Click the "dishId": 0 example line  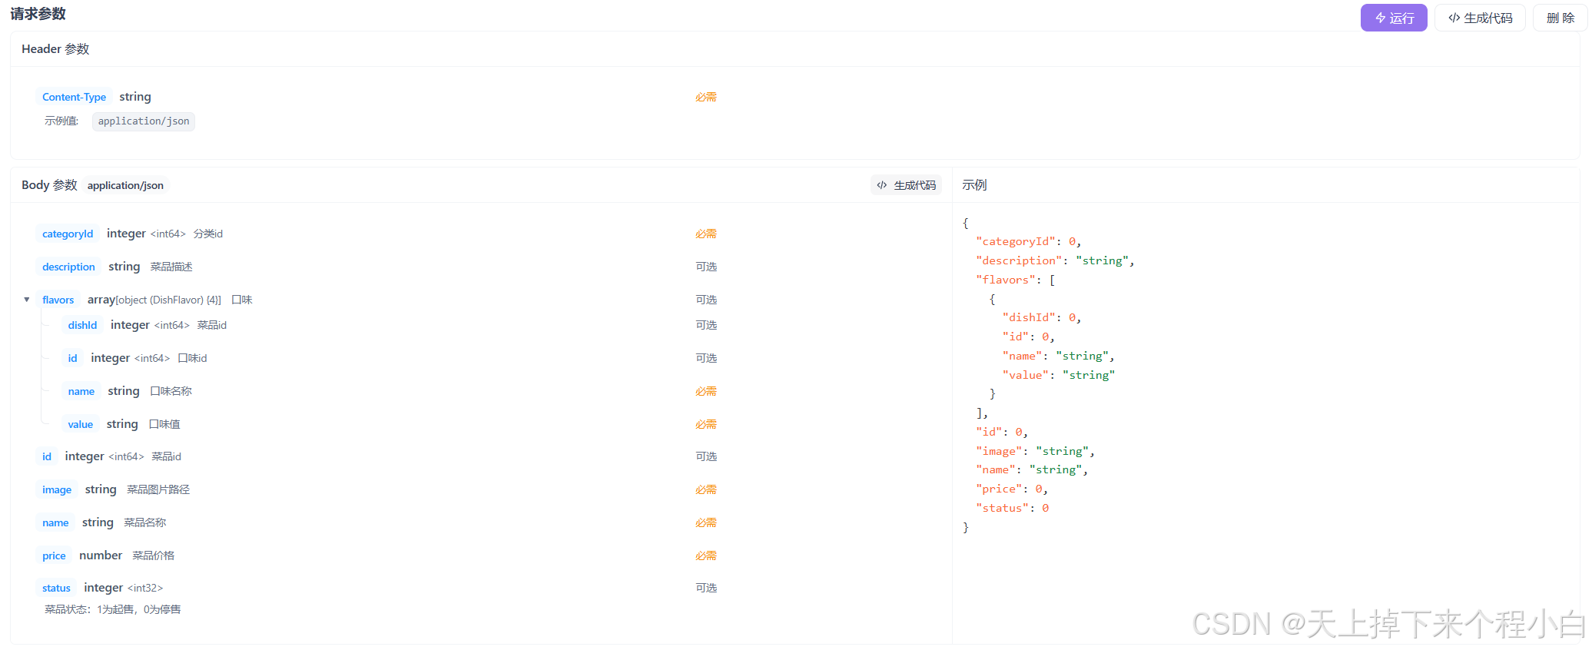[x=1042, y=317]
